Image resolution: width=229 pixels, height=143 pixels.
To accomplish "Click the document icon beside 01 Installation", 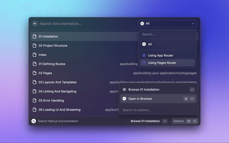I will point(35,36).
